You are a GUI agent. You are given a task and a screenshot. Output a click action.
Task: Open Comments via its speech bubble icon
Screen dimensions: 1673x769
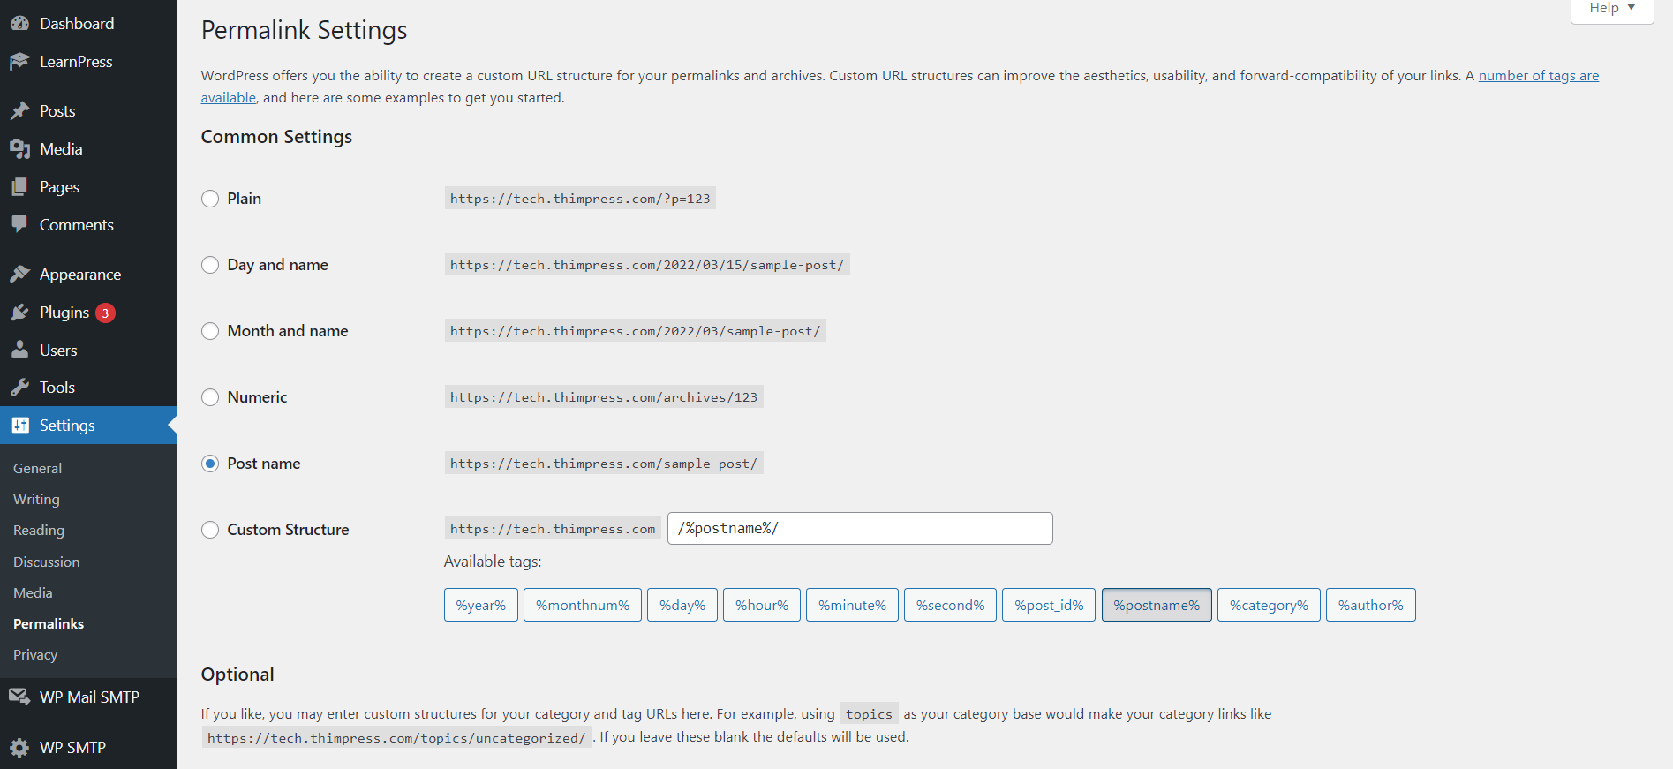(x=21, y=224)
